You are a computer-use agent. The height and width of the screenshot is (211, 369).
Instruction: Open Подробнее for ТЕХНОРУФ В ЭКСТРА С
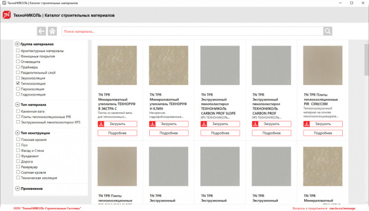[x=118, y=133]
